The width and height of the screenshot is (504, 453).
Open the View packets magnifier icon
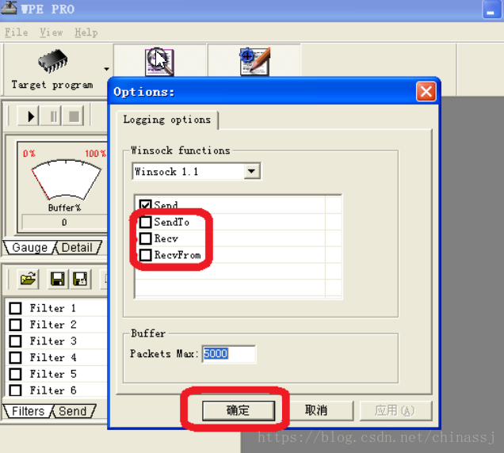159,61
